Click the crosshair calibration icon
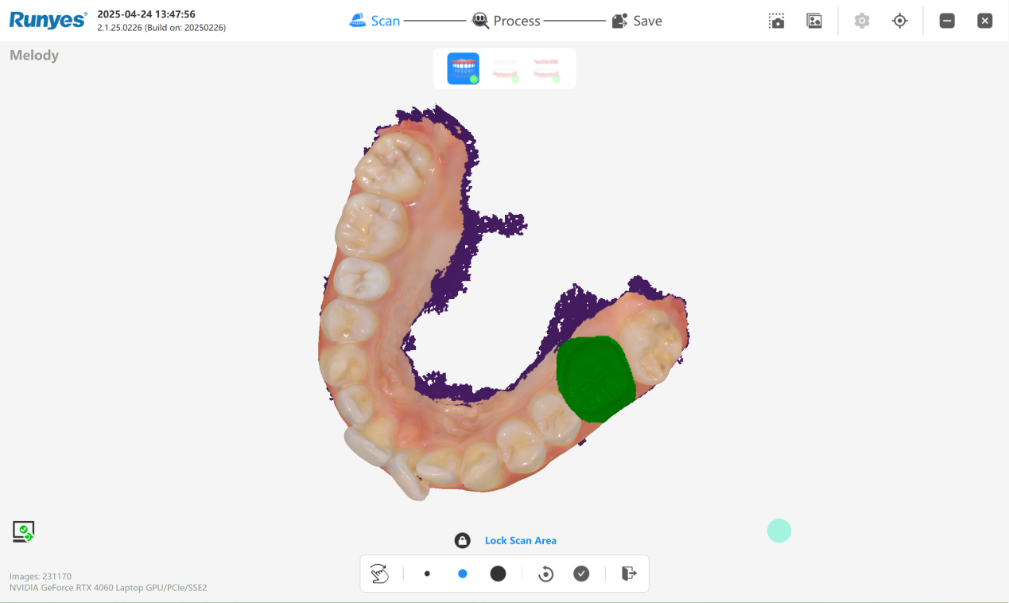 tap(900, 21)
